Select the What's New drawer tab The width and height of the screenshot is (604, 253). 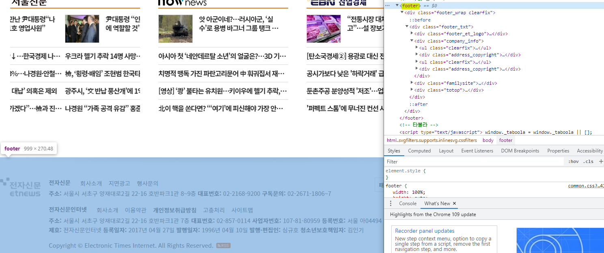click(x=437, y=204)
